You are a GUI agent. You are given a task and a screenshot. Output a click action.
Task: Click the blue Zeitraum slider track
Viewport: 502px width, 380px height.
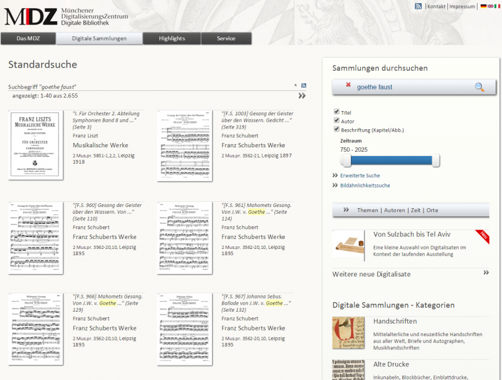click(391, 161)
